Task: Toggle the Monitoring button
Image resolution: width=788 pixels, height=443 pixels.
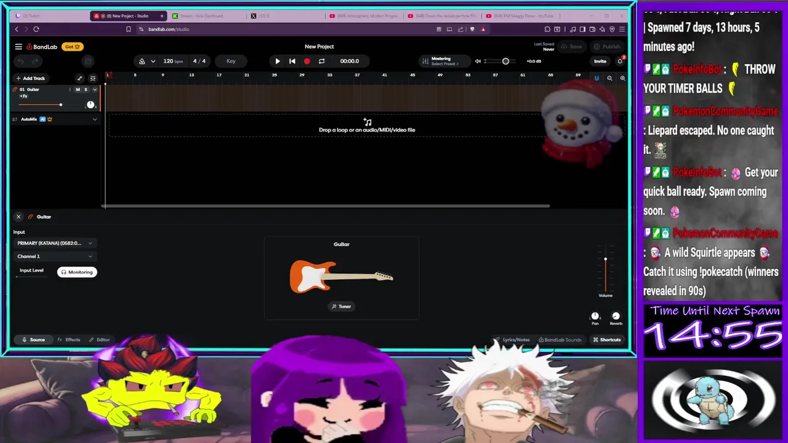Action: click(x=77, y=272)
